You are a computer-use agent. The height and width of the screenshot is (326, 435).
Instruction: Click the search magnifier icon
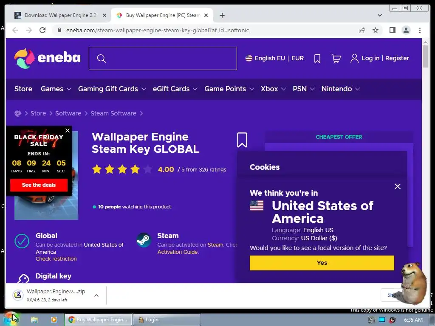point(102,59)
